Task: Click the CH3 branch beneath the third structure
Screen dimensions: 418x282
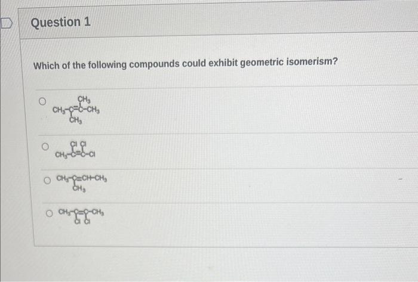Action: click(x=79, y=188)
